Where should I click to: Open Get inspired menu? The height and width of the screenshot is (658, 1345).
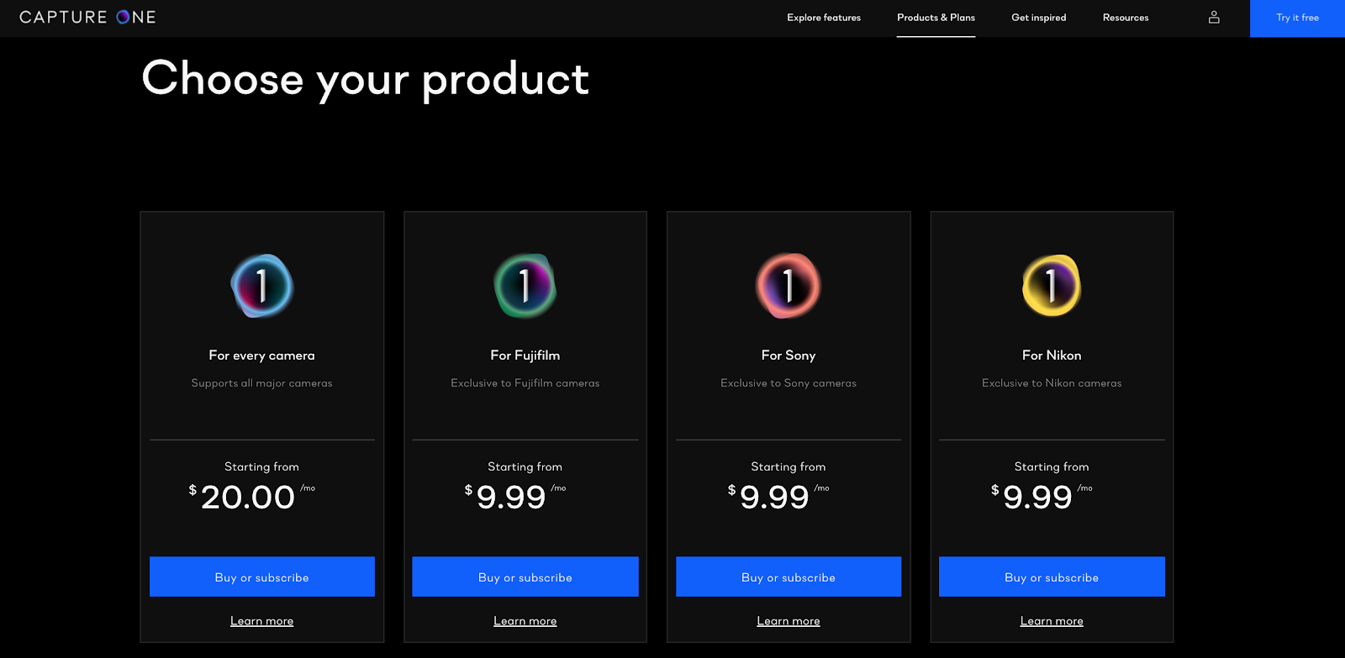point(1038,18)
